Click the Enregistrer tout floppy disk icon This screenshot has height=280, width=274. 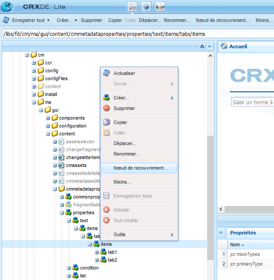106,196
